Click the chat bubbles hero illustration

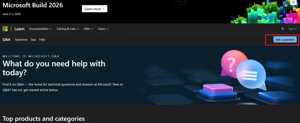[243, 70]
